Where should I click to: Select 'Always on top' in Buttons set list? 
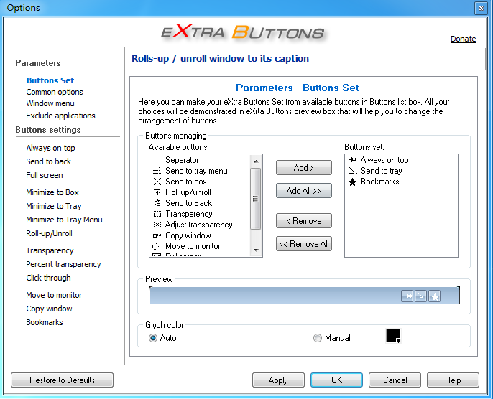(x=401, y=160)
